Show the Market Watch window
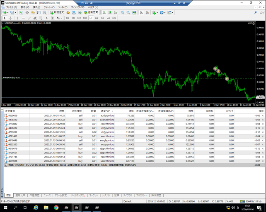Viewport: 266px width, 212px height. point(21,12)
